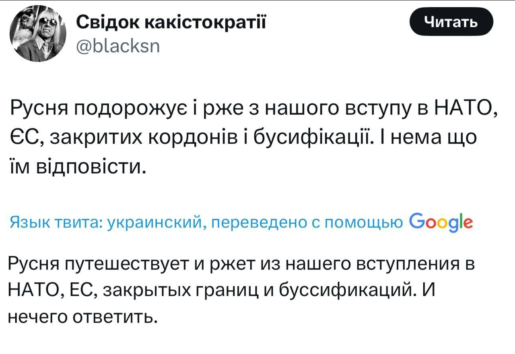Click the @blacksn handle
515x354 pixels.
click(x=118, y=46)
